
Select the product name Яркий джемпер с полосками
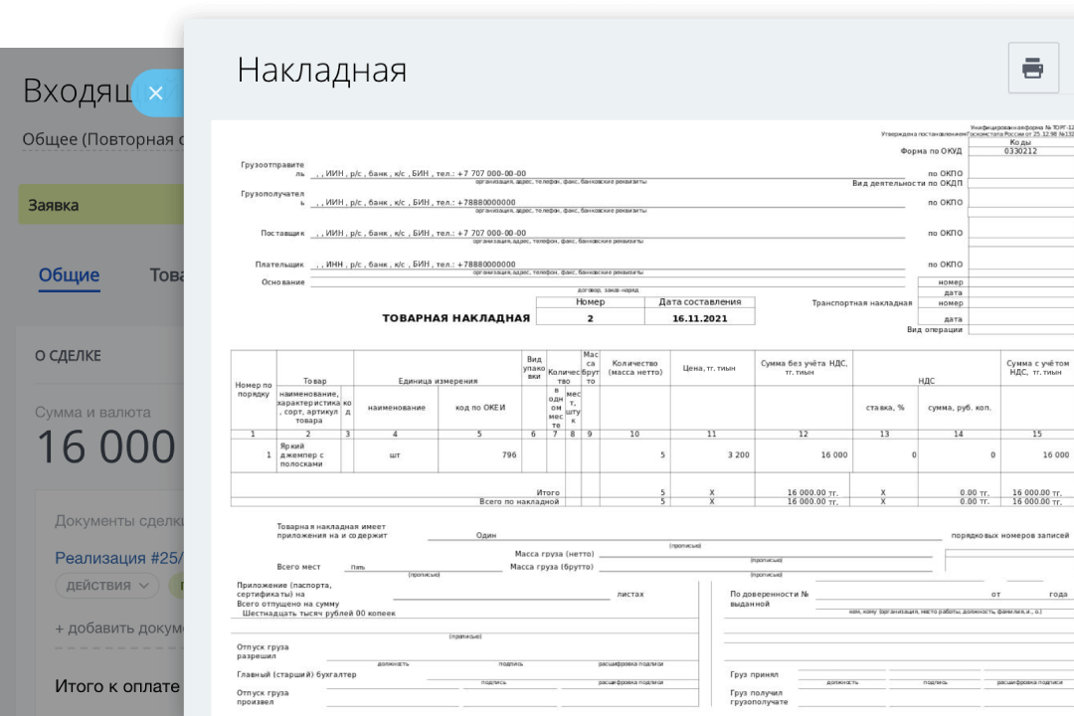pos(301,454)
